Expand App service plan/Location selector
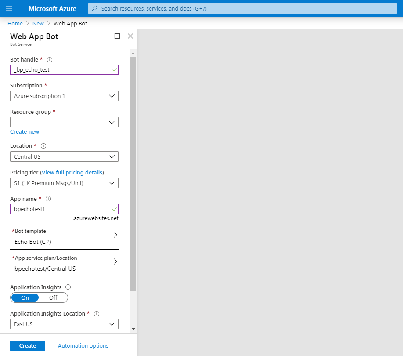Screen dimensions: 403x356 (x=64, y=263)
